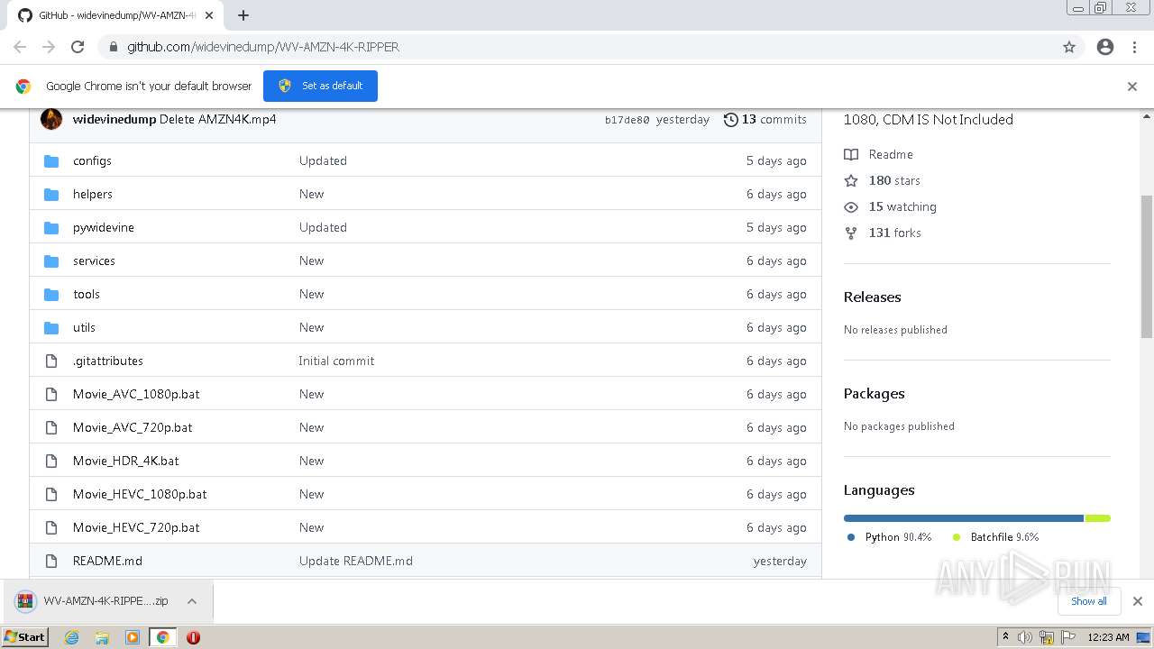Open Windows Explorer from taskbar

click(102, 637)
